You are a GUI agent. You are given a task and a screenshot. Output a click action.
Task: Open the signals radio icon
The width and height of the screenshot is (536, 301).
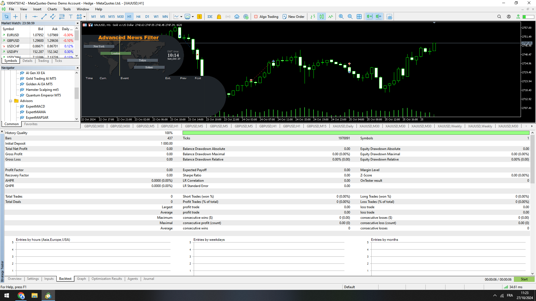tap(228, 17)
